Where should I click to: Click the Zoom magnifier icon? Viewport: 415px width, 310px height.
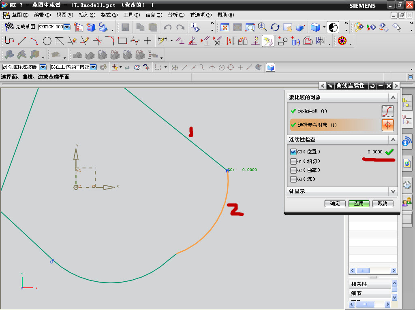(262, 27)
